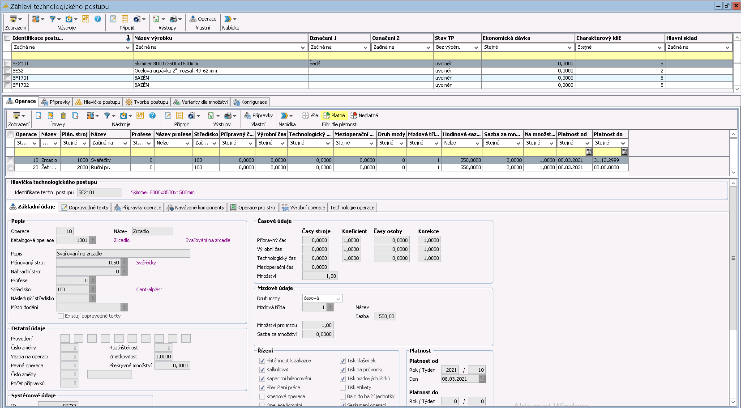The image size is (741, 408).
Task: Select the Neplatné validity filter
Action: (364, 115)
